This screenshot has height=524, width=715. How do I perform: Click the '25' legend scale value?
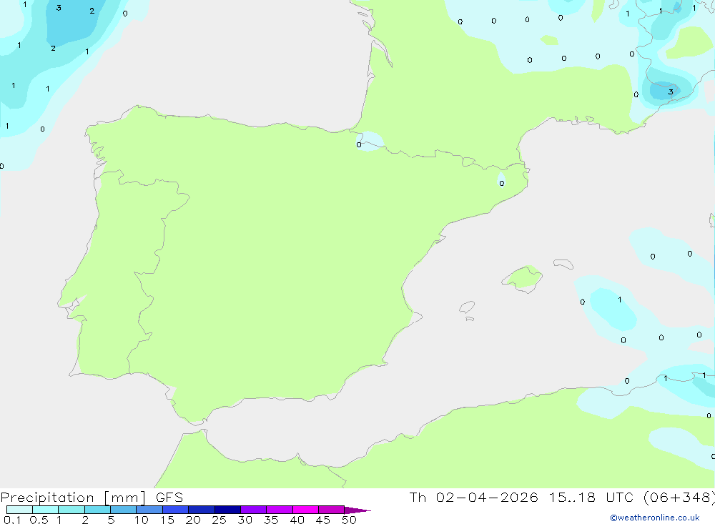(219, 520)
